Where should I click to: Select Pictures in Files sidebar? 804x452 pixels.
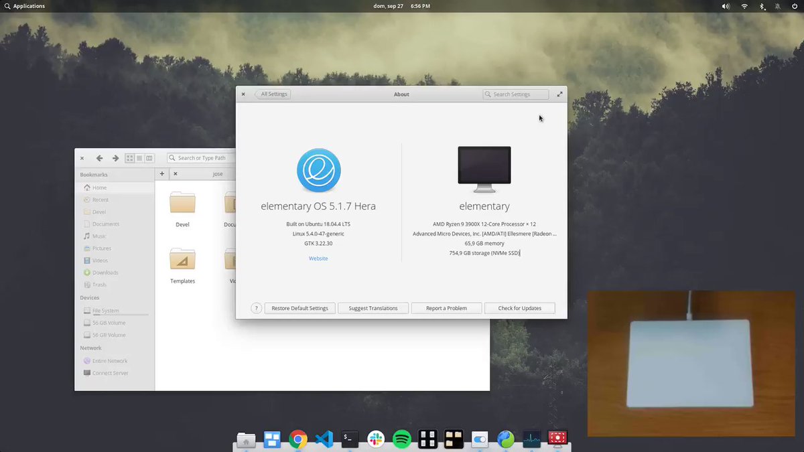pos(115,248)
